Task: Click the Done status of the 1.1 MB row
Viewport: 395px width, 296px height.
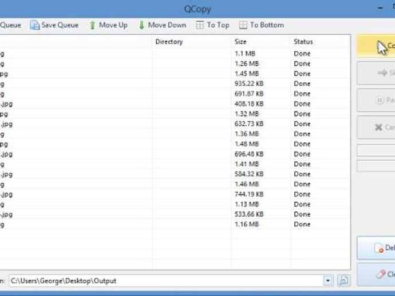Action: 302,54
